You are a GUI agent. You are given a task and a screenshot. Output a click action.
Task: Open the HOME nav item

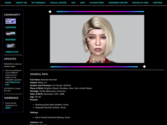point(8,3)
